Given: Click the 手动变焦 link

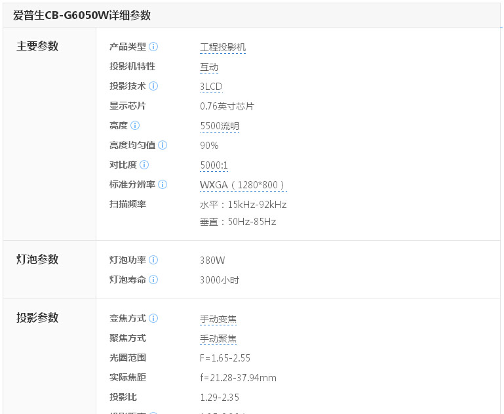Looking at the screenshot, I should (x=218, y=319).
